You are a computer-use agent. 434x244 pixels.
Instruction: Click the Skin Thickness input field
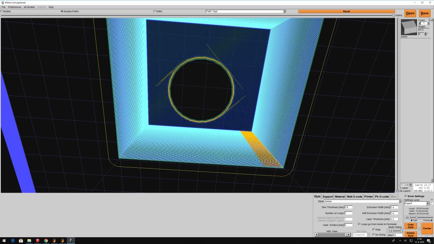coord(348,207)
